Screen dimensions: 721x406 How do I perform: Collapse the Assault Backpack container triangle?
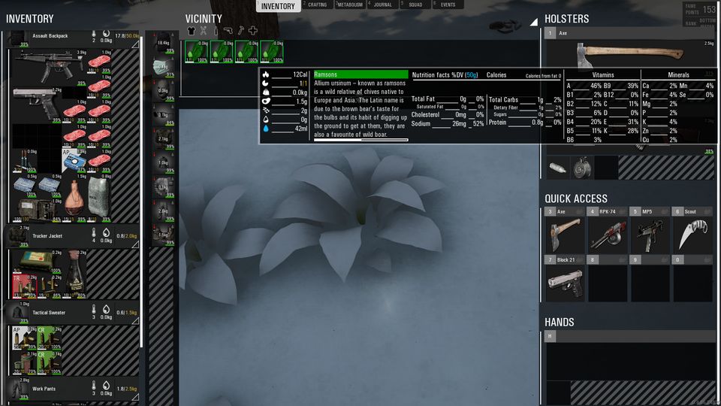pyautogui.click(x=135, y=44)
